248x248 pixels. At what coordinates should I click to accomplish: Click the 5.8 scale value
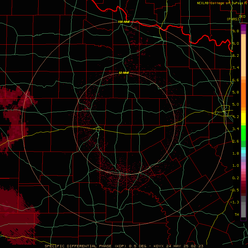click(x=236, y=92)
